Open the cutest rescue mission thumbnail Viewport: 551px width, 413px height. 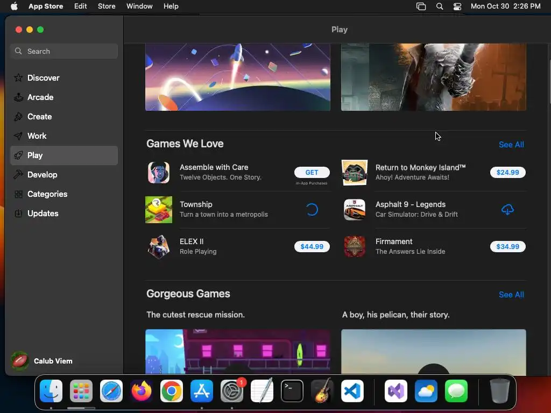pos(237,352)
